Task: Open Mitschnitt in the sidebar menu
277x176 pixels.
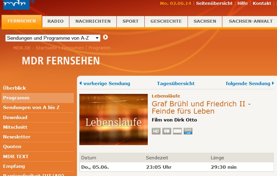Action: 15,127
